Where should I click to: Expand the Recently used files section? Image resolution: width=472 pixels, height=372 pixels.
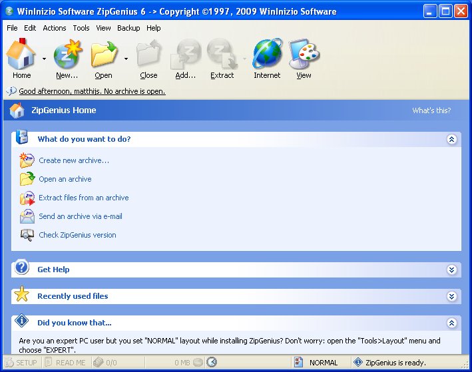[x=451, y=296]
